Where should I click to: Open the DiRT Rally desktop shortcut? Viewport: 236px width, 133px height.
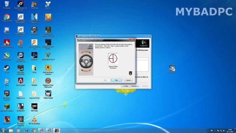point(34,108)
